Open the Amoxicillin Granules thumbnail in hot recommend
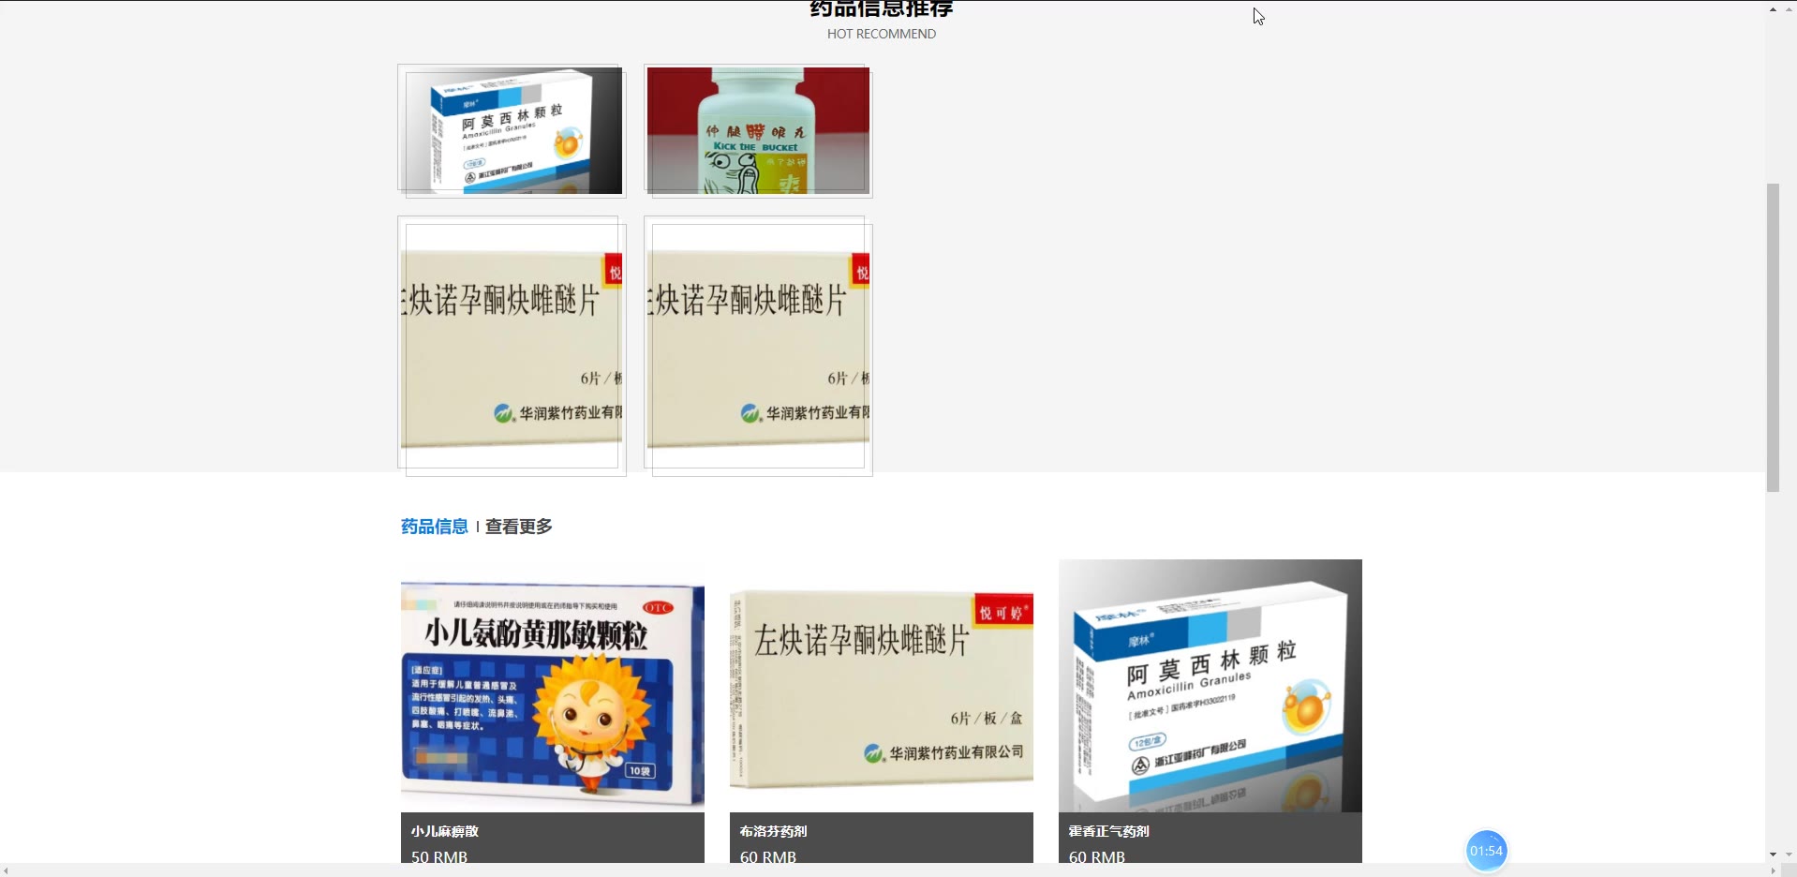The width and height of the screenshot is (1797, 877). pos(512,130)
